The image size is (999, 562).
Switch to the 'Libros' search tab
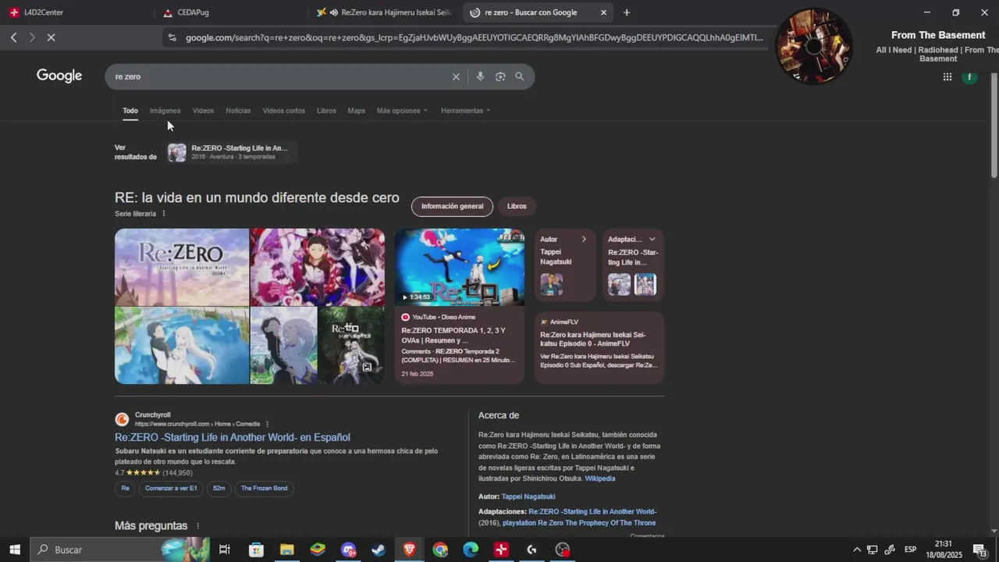pos(326,111)
